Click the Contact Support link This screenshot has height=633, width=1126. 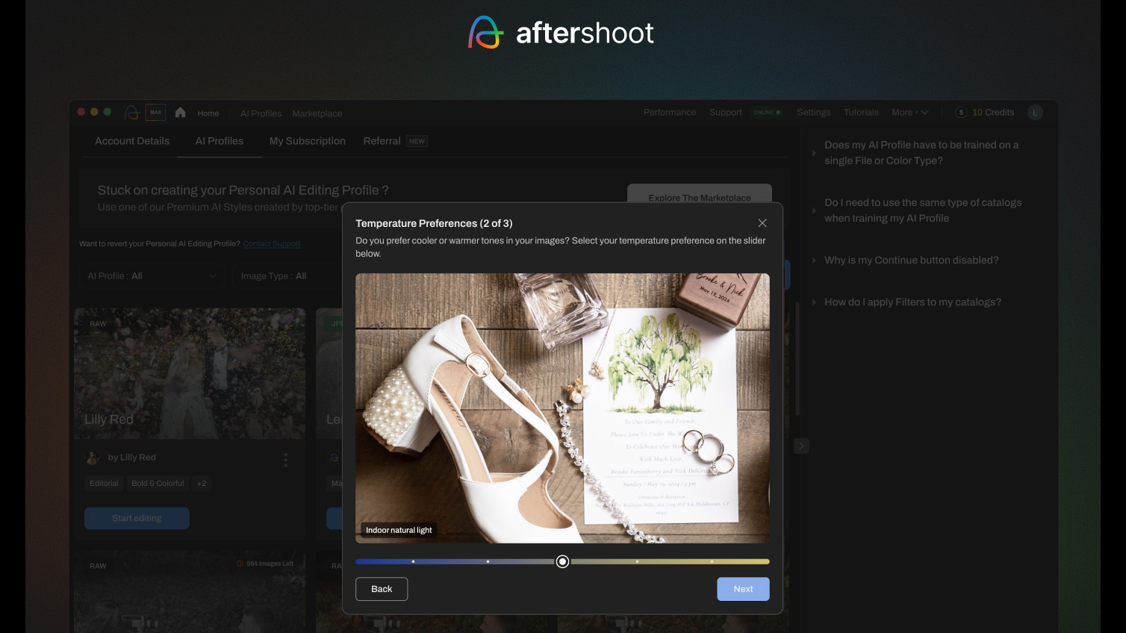(272, 244)
